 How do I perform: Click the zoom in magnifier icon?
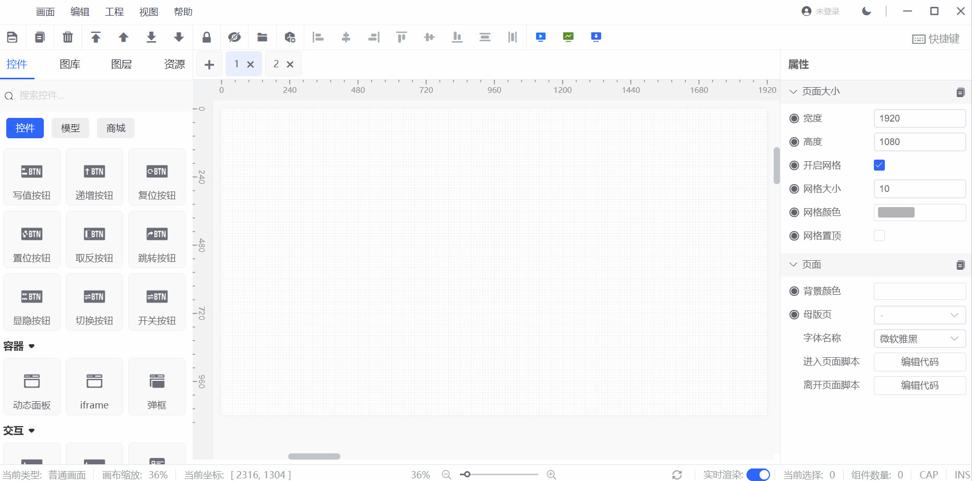click(x=551, y=474)
